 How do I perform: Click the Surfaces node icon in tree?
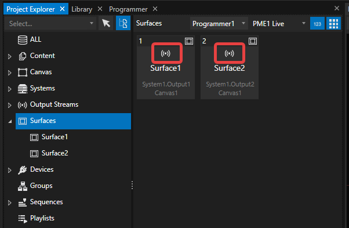23,121
